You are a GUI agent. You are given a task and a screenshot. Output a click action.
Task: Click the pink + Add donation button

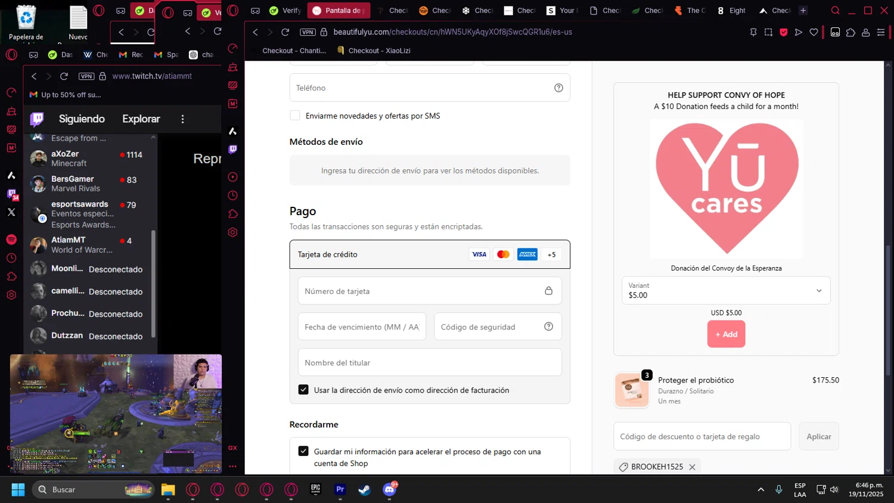(726, 334)
